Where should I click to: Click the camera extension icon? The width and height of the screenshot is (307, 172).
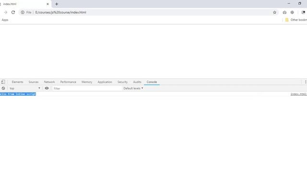coord(284,12)
